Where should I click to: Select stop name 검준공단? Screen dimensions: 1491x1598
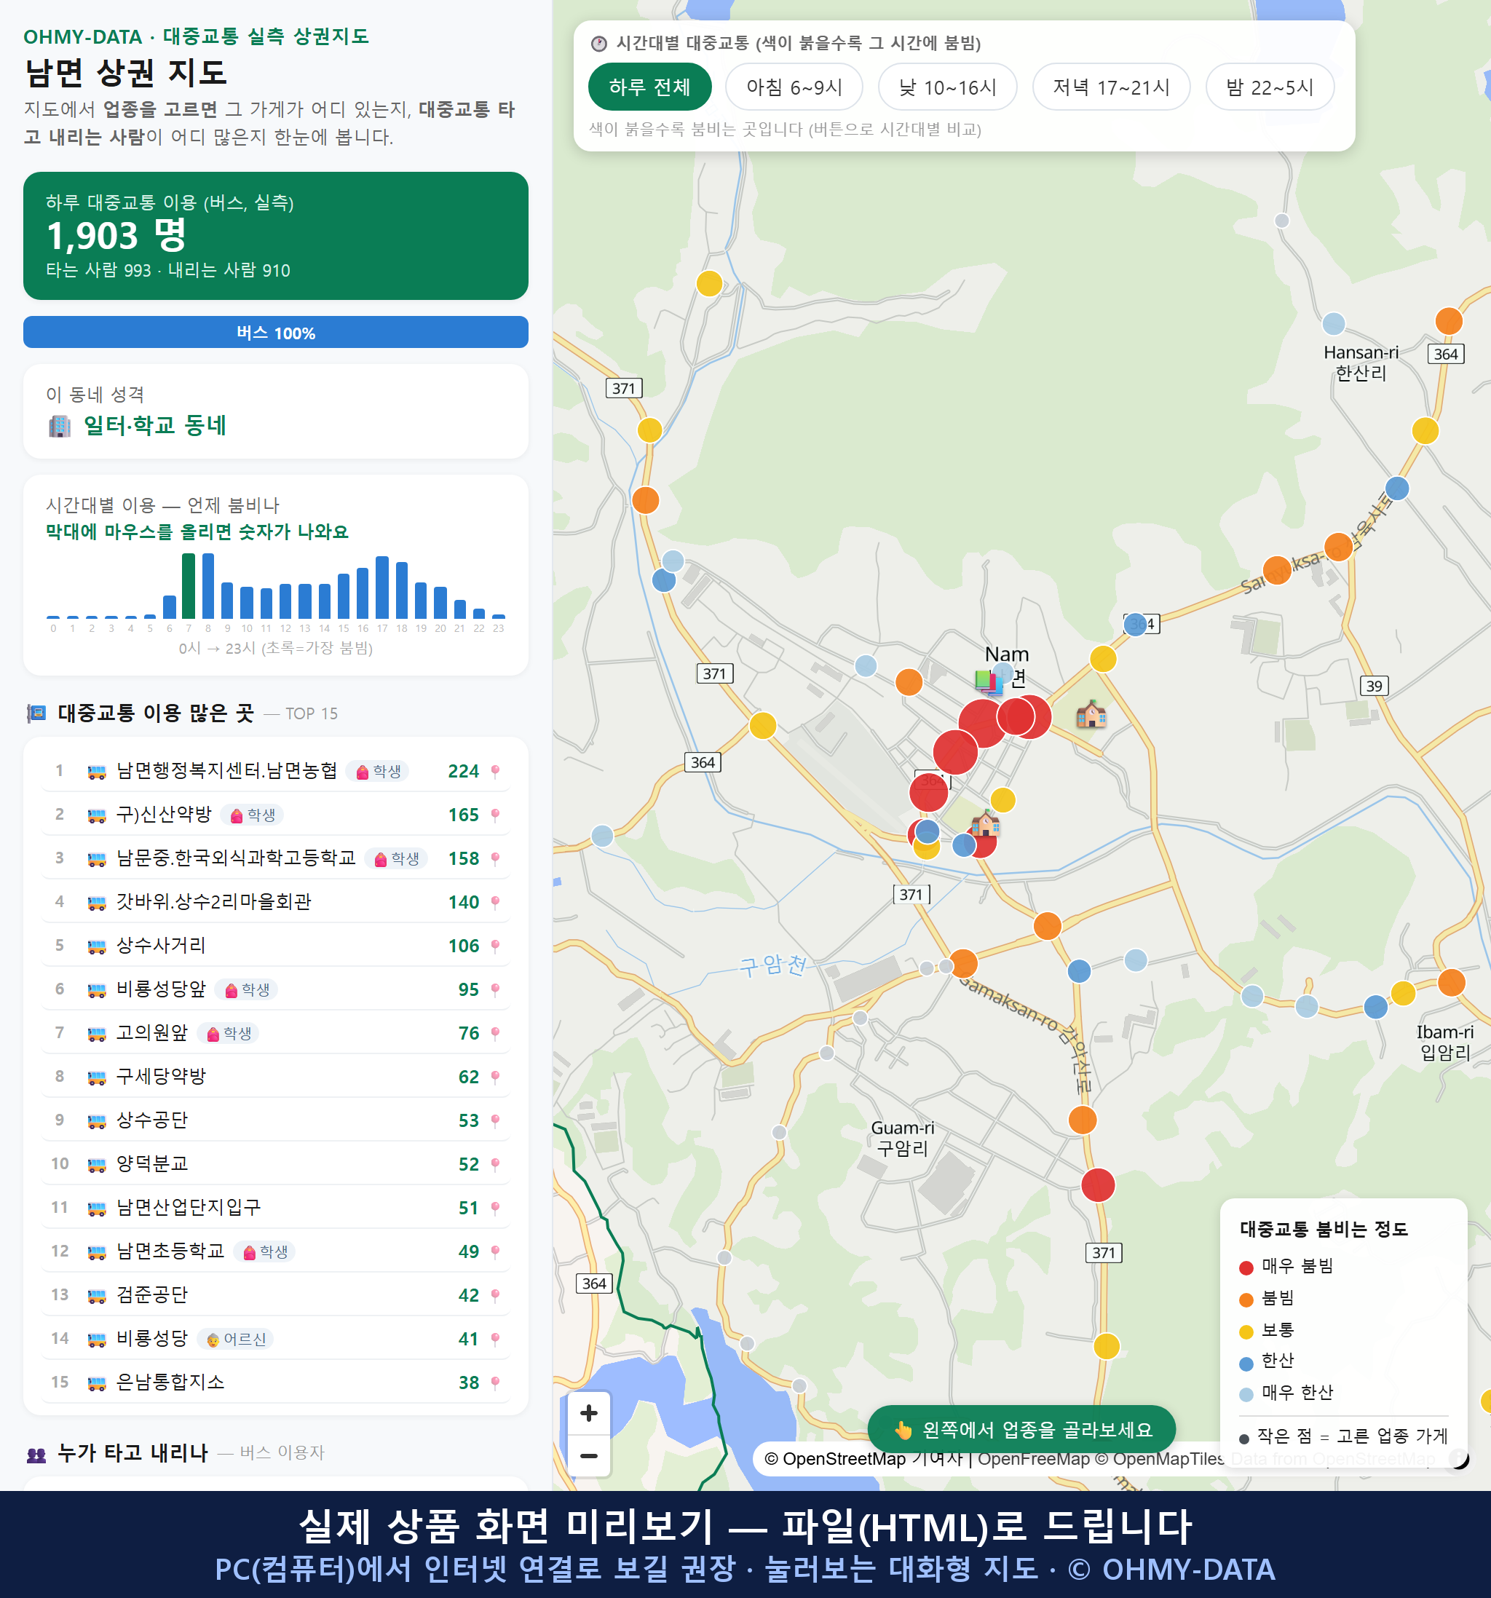(x=152, y=1296)
